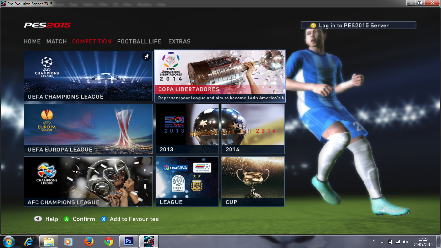Click the Liga BBVA logo
This screenshot has width=441, height=248.
pyautogui.click(x=176, y=168)
